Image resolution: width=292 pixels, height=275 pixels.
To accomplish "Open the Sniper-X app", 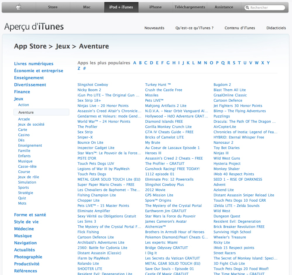I will (85, 137).
